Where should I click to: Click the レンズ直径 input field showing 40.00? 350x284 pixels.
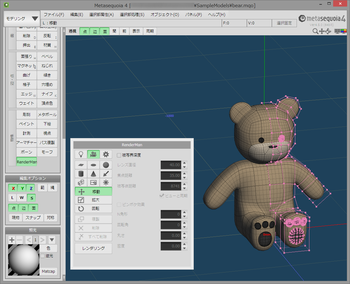click(x=171, y=165)
